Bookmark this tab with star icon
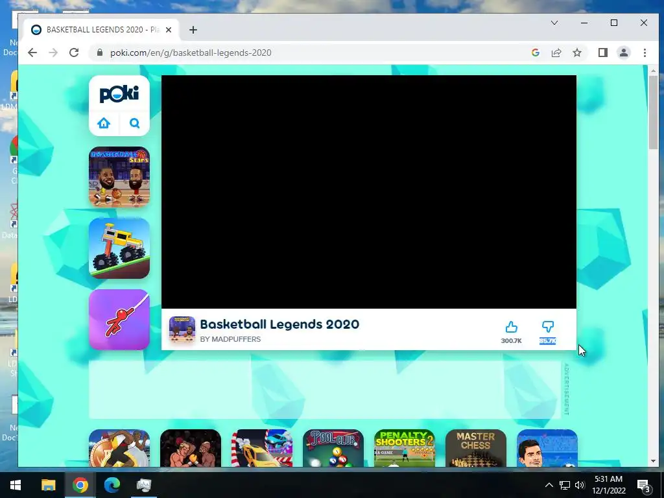Viewport: 664px width, 498px height. [576, 53]
